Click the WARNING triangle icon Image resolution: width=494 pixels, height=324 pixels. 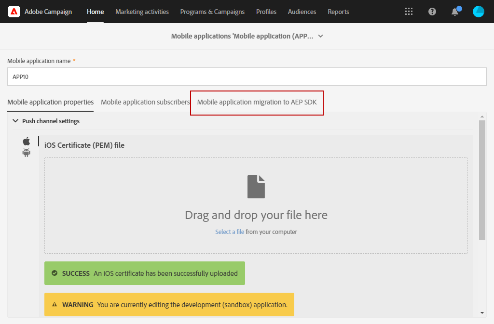[x=55, y=305]
